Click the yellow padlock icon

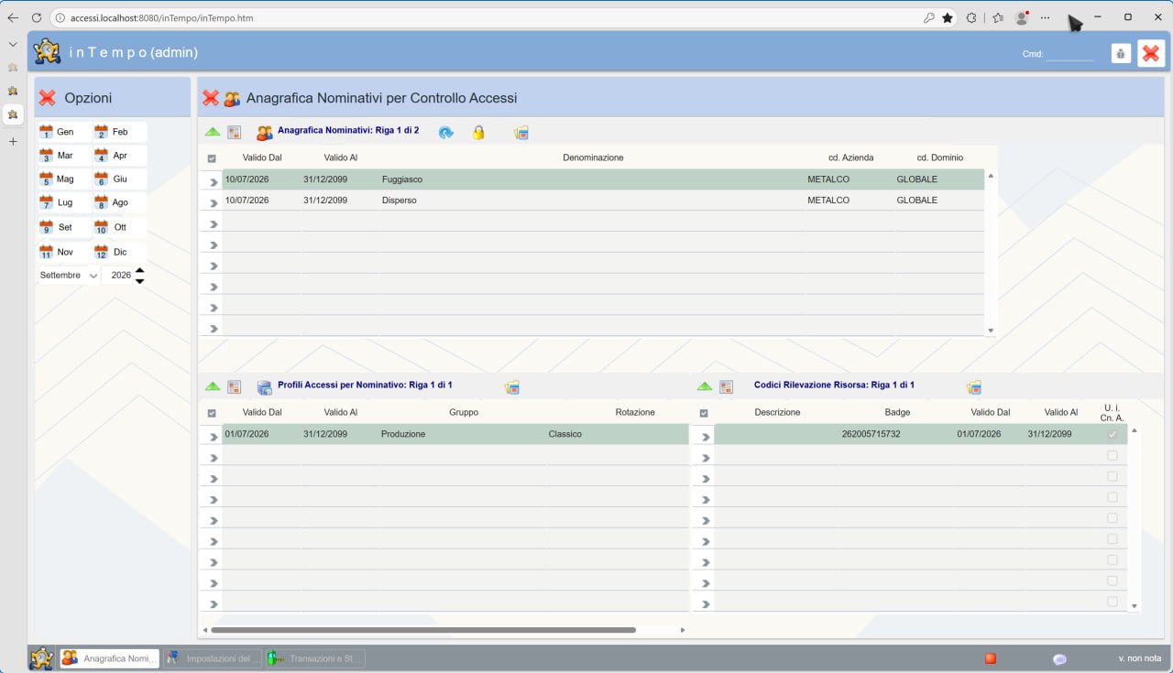click(x=478, y=133)
